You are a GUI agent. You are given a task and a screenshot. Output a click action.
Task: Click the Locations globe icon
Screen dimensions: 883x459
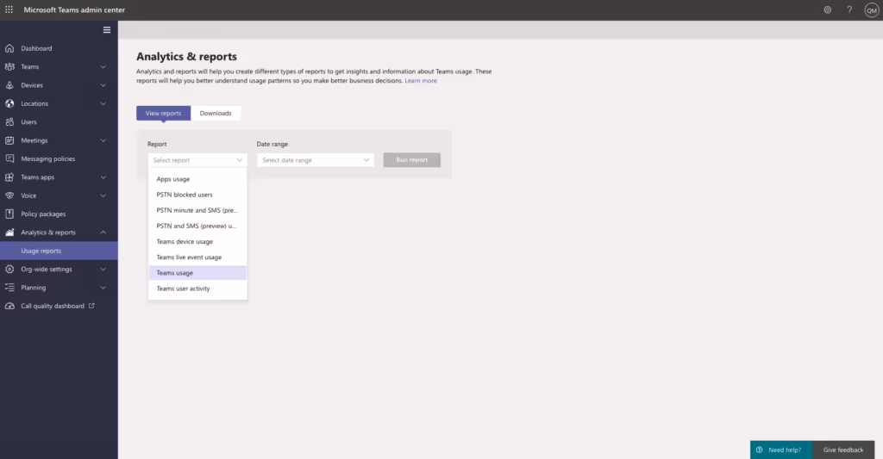point(9,103)
